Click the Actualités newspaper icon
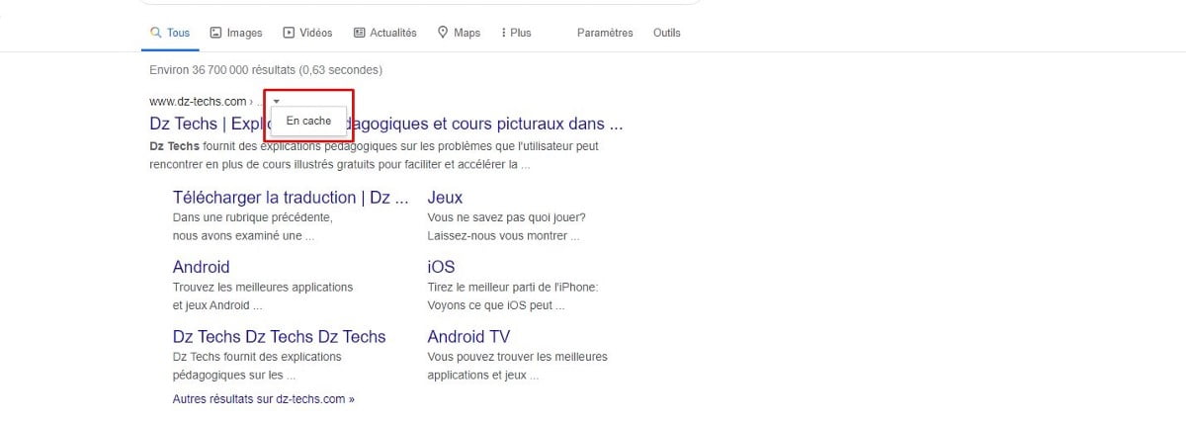Screen dimensions: 1186x422 (x=359, y=33)
